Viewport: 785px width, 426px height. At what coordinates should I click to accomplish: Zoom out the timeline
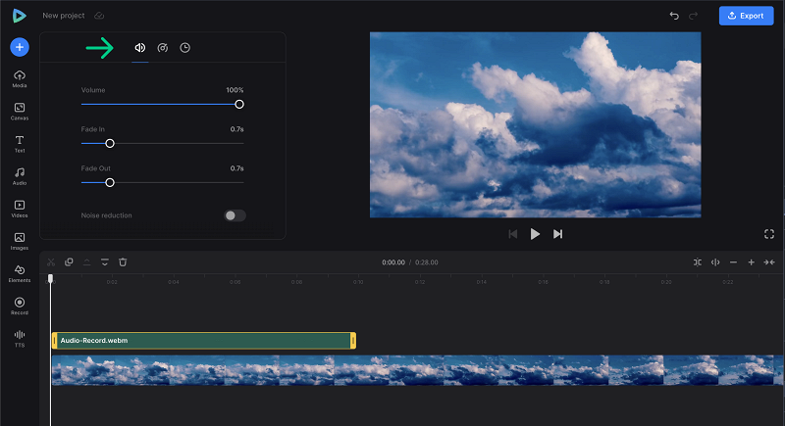click(x=733, y=262)
